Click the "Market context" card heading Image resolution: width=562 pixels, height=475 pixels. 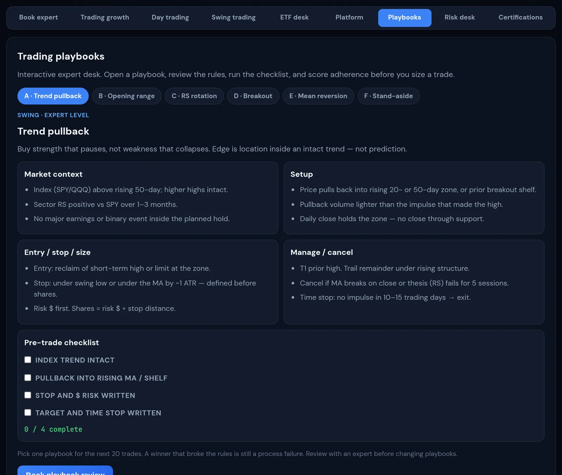point(53,174)
